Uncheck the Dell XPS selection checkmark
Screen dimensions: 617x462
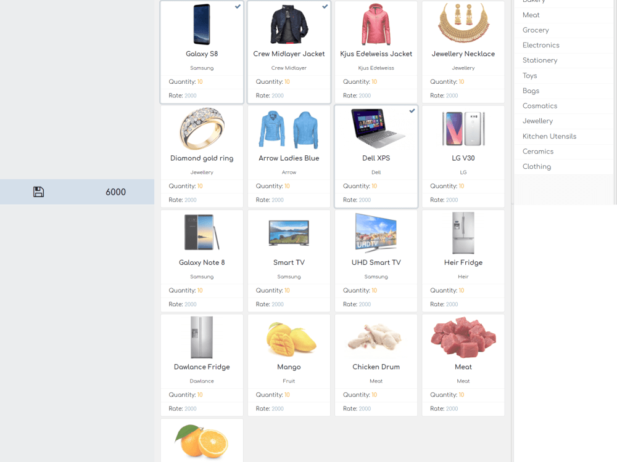coord(412,111)
